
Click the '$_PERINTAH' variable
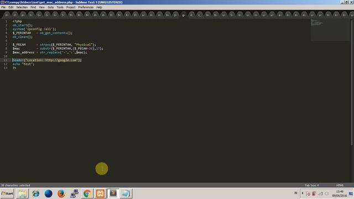pyautogui.click(x=22, y=33)
